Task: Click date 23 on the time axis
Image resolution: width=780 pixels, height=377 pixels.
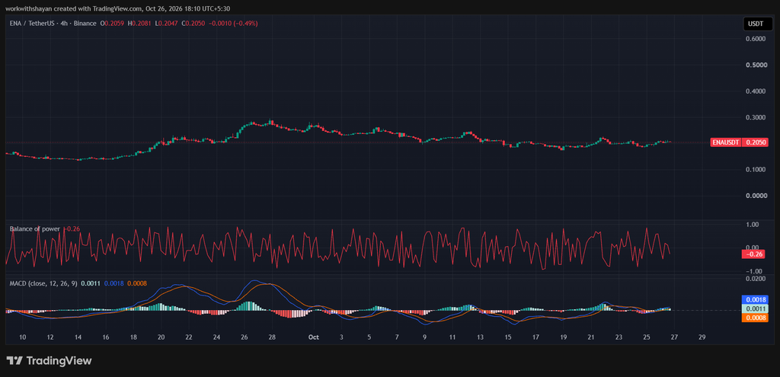Action: coord(619,337)
